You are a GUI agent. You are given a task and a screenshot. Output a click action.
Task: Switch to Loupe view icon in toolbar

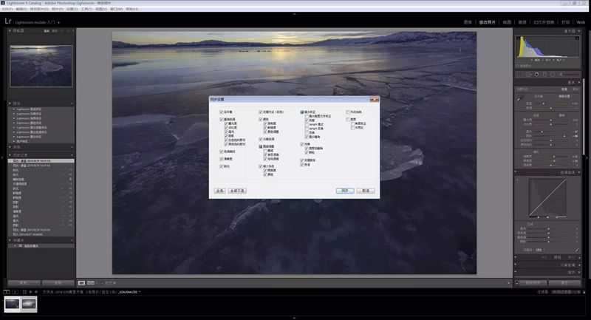click(x=81, y=283)
